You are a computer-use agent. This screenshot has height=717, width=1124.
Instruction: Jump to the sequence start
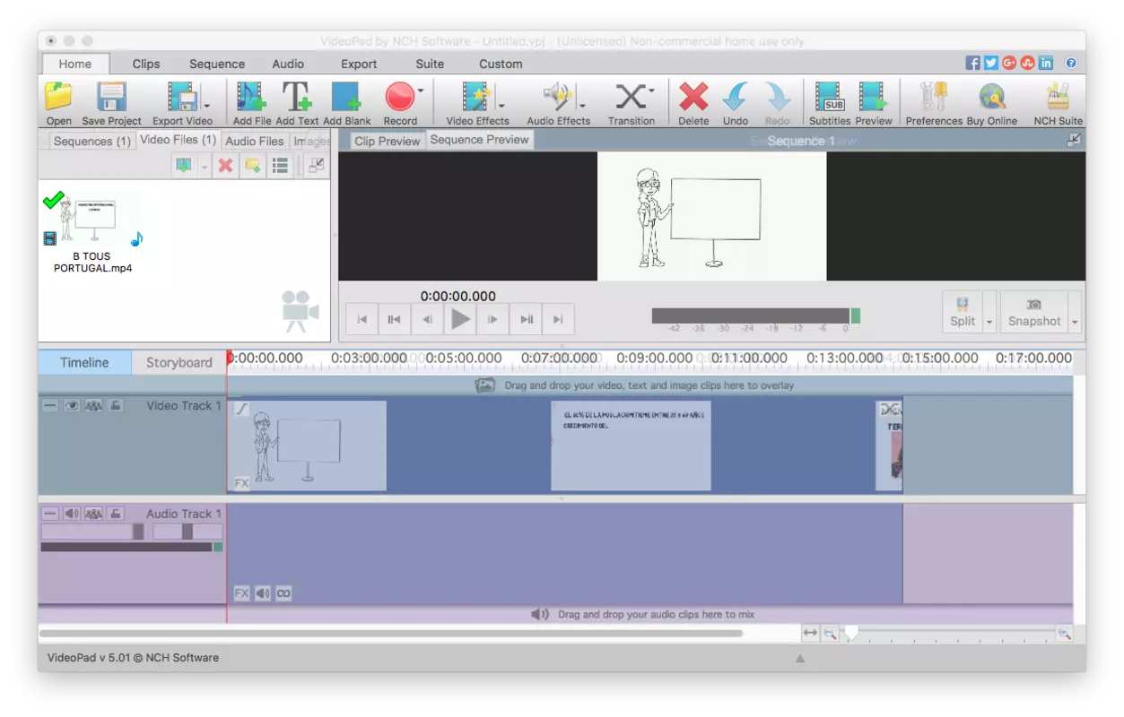coord(362,318)
